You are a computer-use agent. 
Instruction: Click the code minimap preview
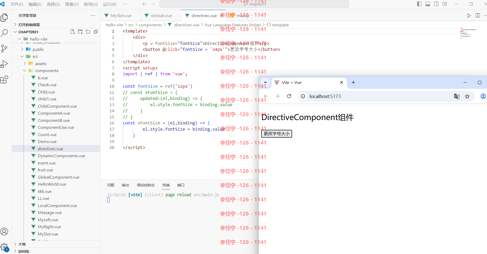click(469, 33)
